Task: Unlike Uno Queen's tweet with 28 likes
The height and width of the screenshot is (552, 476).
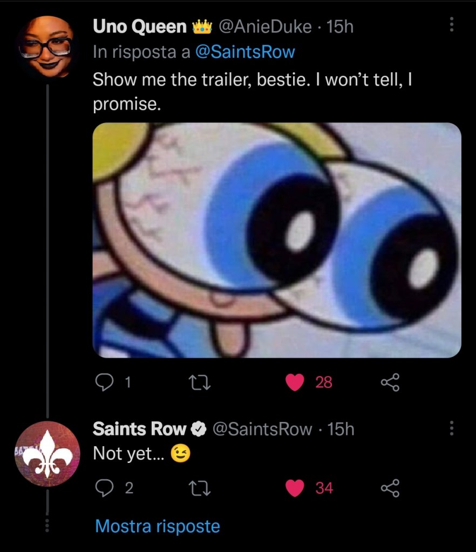Action: [x=294, y=383]
